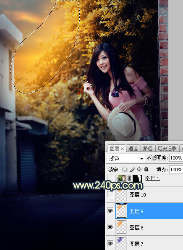Click the lock image pixels brush icon
The height and width of the screenshot is (250, 183).
[x=132, y=169]
